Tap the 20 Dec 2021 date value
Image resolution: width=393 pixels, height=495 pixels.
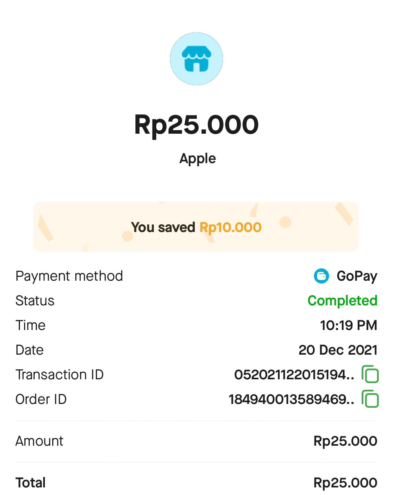338,350
